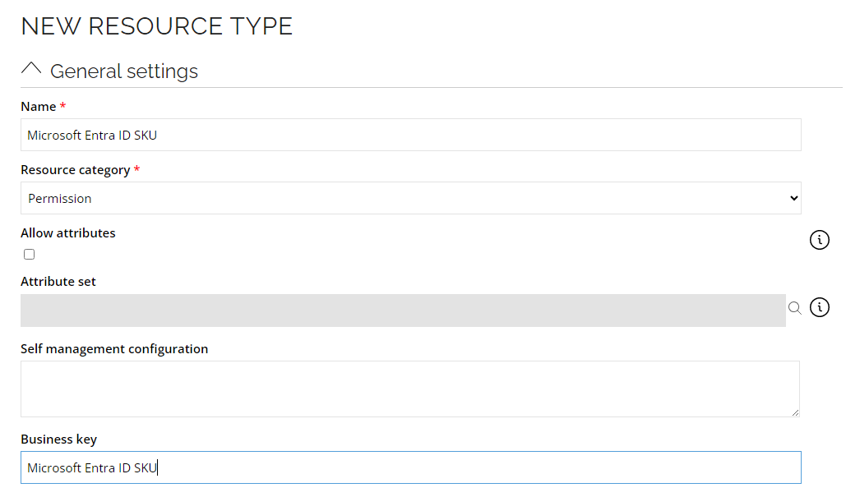Show info for Allow attributes

point(819,239)
